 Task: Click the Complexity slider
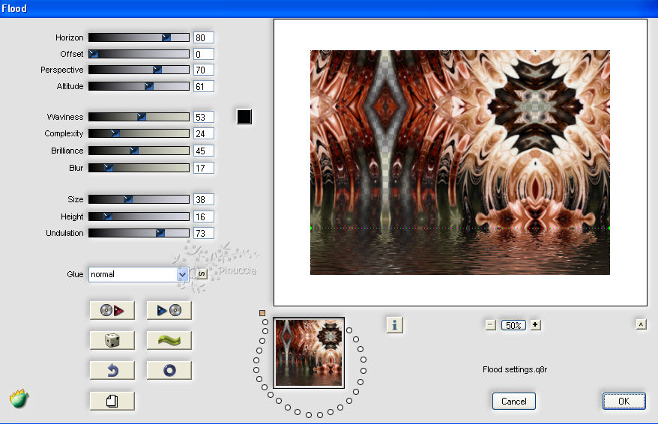tap(139, 133)
